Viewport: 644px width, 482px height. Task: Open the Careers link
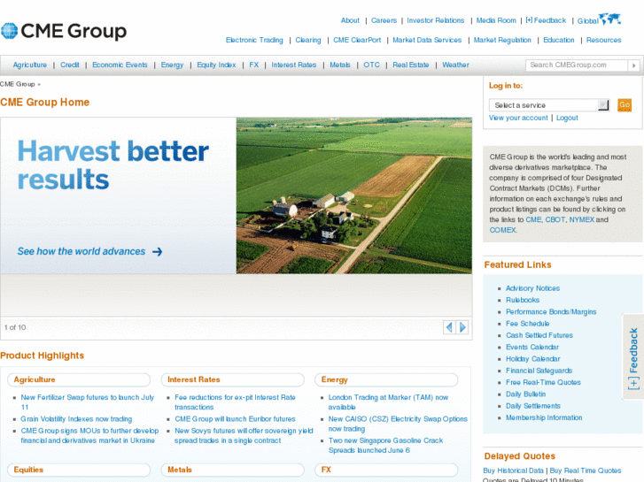(384, 20)
